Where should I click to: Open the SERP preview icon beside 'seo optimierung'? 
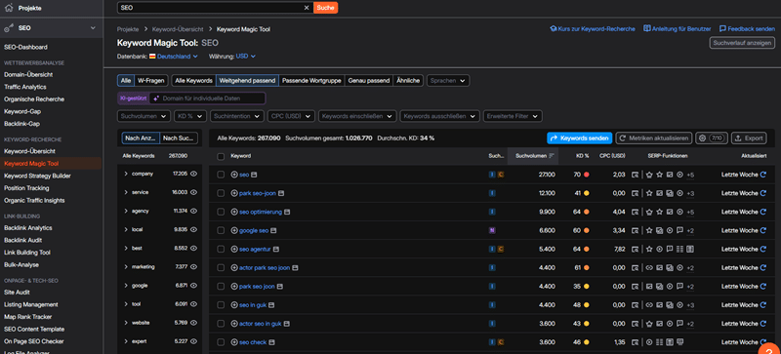287,212
